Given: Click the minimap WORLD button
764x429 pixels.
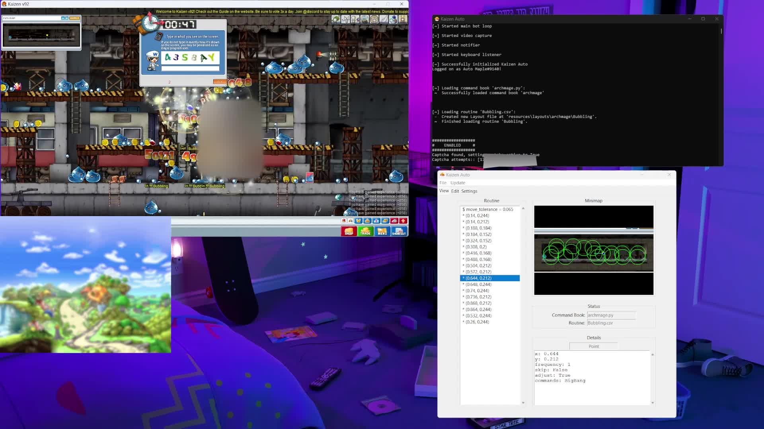Looking at the screenshot, I should tap(75, 18).
